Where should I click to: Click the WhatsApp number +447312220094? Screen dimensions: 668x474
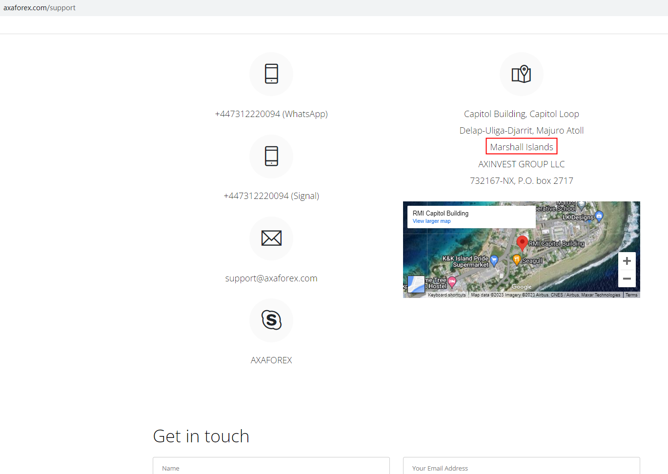coord(271,114)
